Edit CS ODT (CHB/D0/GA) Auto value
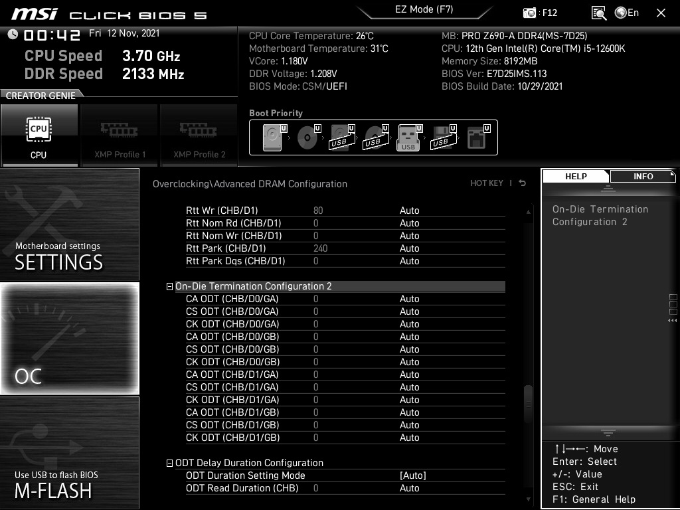 point(409,311)
